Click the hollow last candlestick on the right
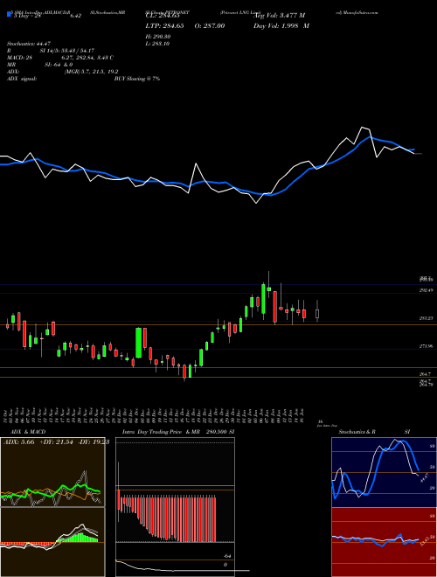 point(317,313)
